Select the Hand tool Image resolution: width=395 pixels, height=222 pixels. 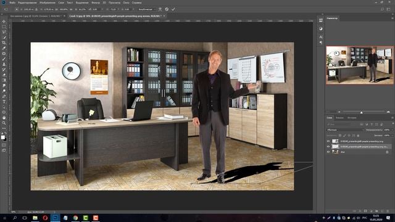click(x=4, y=118)
